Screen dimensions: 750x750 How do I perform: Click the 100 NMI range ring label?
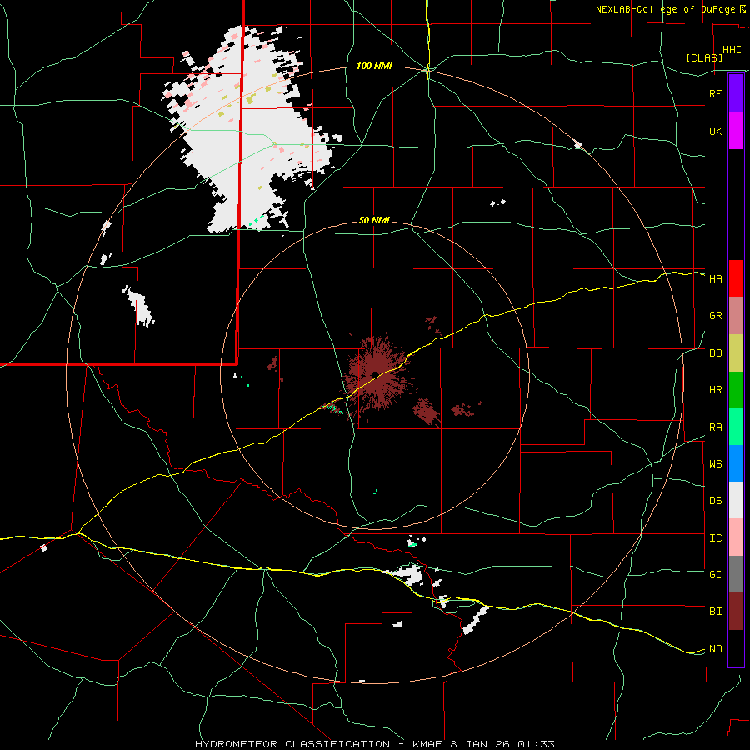coord(374,66)
